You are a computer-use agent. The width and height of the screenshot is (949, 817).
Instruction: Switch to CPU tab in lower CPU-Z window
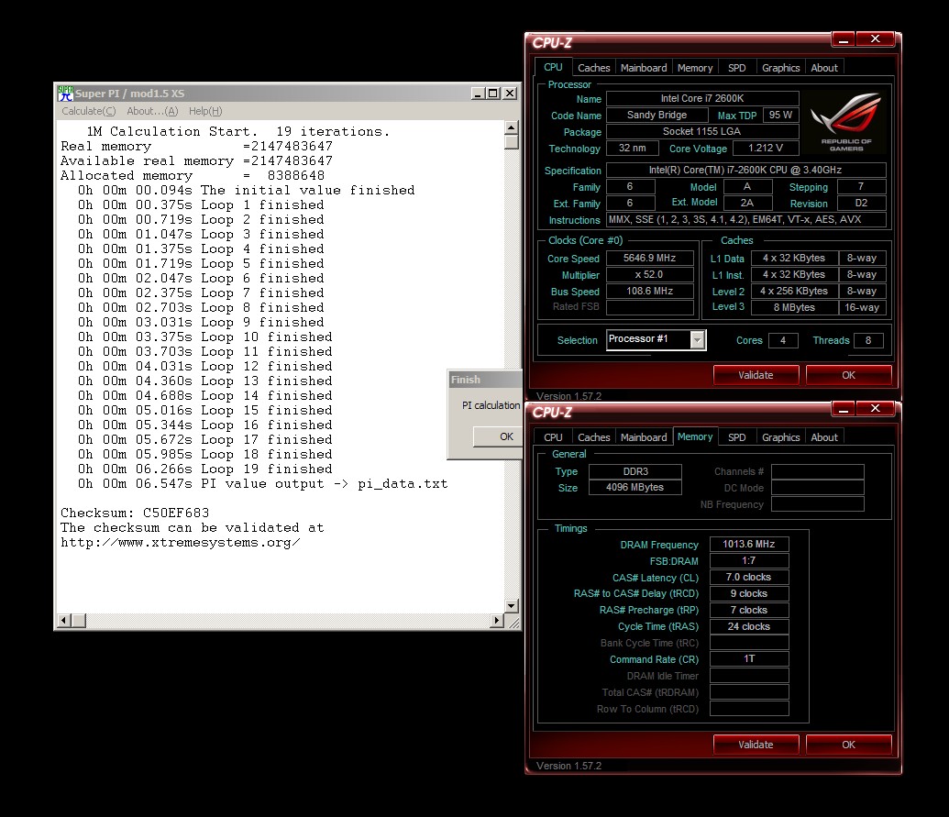point(553,437)
